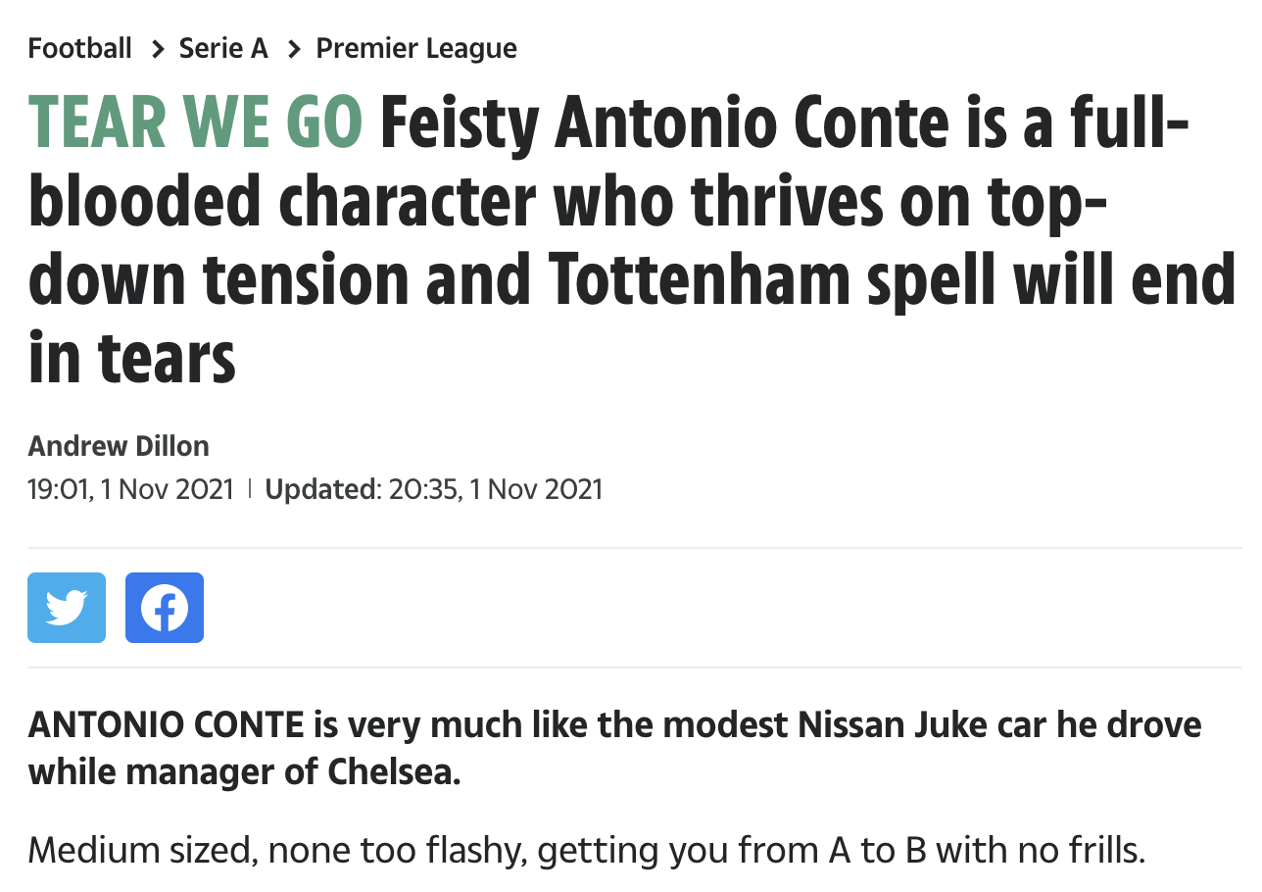Go to the Serie A breadcrumb category
This screenshot has width=1262, height=892.
[223, 48]
